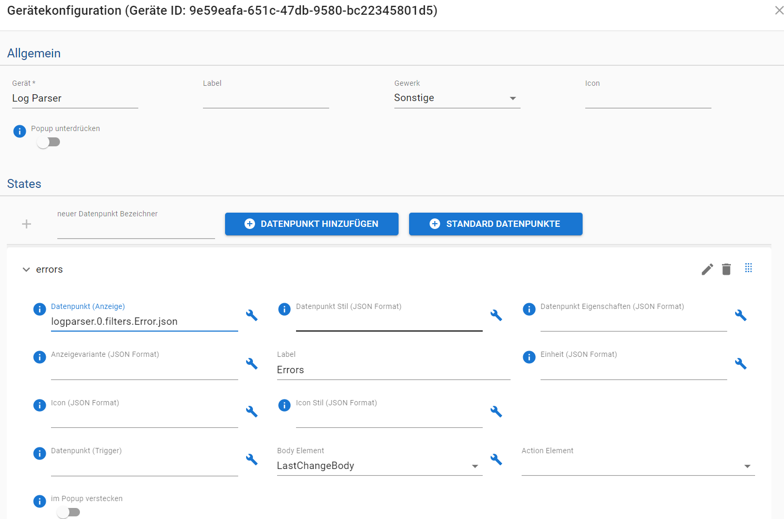Click the Anzeigevariante input field
Image resolution: width=784 pixels, height=519 pixels.
pos(145,370)
